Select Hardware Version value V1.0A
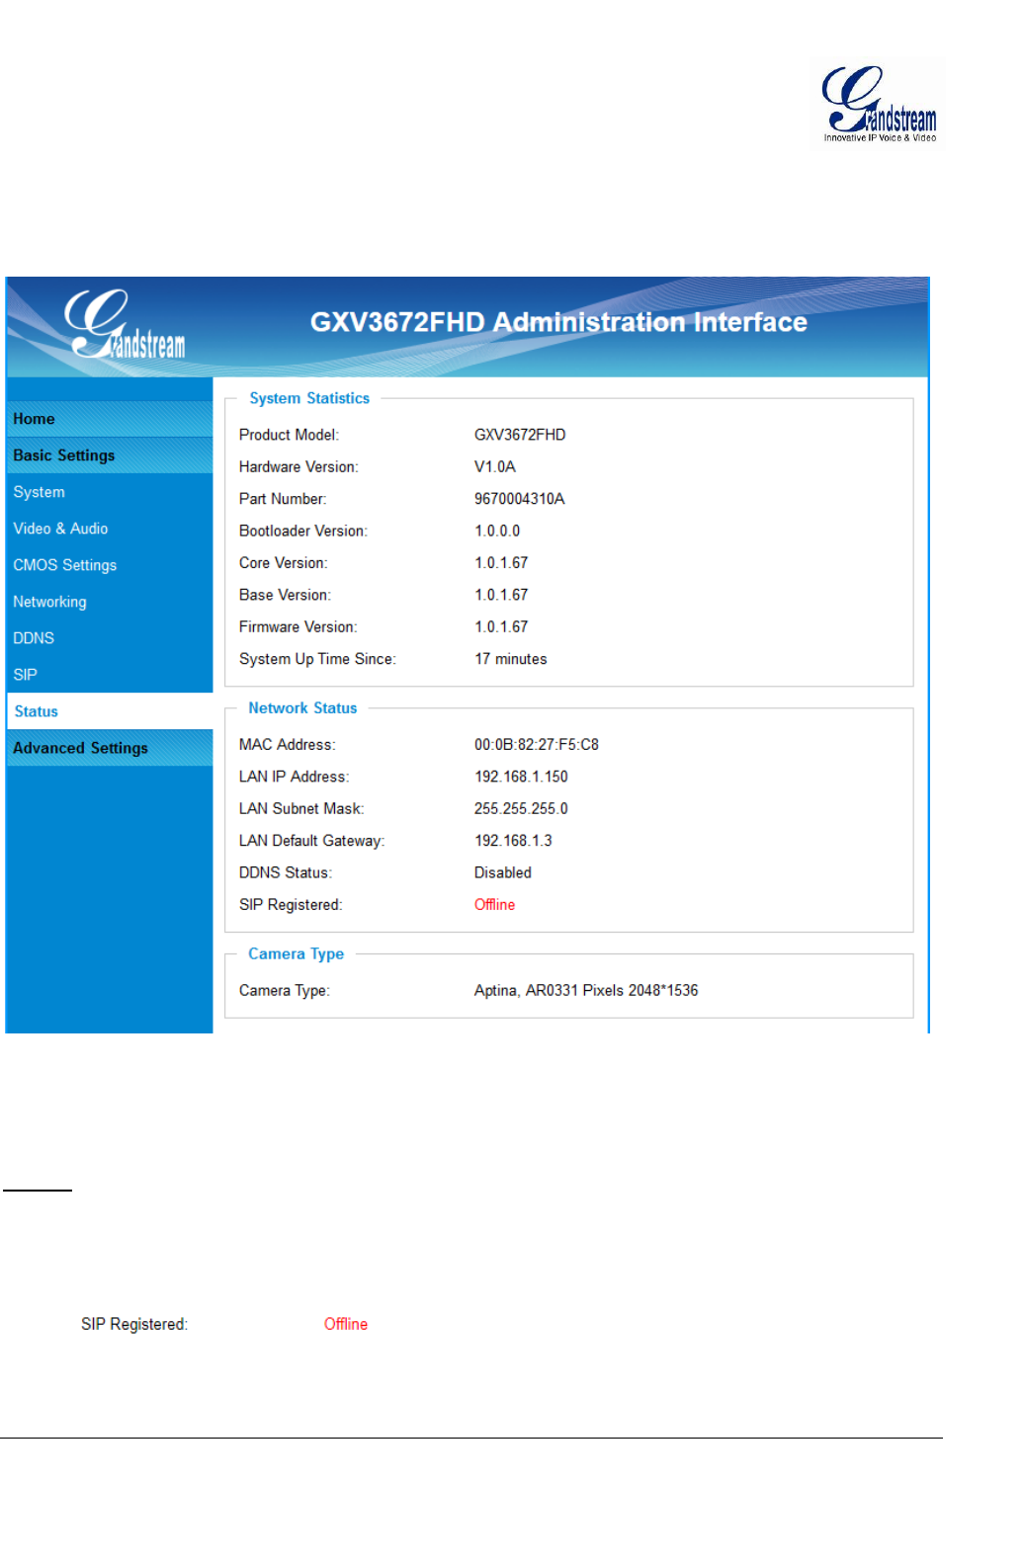This screenshot has width=1023, height=1565. (x=495, y=466)
